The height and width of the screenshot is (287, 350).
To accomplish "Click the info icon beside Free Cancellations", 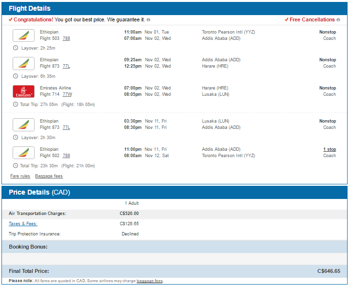I will tap(338, 20).
